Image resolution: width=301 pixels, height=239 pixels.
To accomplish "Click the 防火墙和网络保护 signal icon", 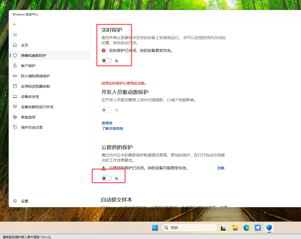I will [15, 76].
